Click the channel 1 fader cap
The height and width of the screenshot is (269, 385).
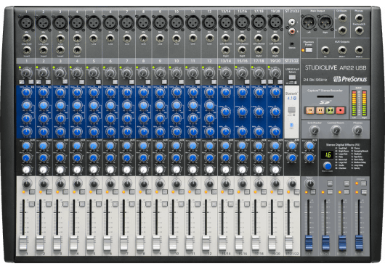(x=23, y=243)
